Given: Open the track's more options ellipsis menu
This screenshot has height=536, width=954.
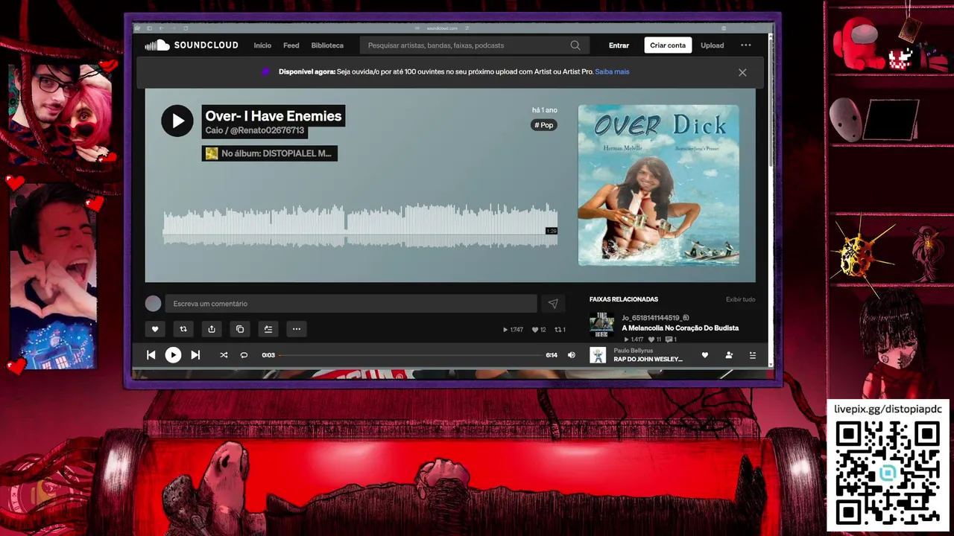Looking at the screenshot, I should point(297,329).
